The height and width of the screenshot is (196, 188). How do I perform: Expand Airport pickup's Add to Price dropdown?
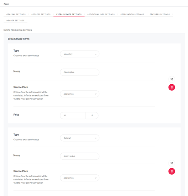(79, 178)
